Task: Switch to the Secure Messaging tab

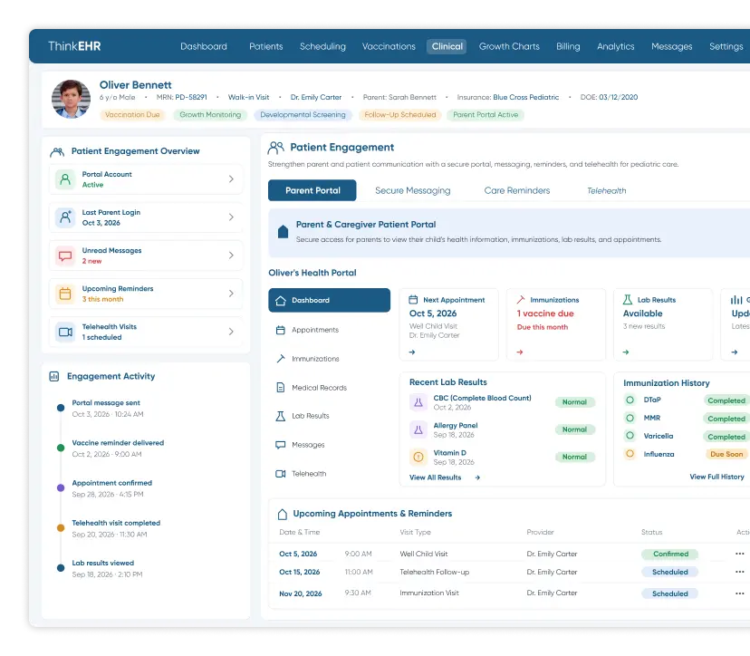Action: 413,190
